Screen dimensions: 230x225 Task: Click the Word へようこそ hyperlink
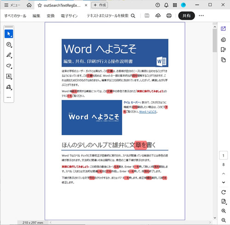[x=148, y=112]
